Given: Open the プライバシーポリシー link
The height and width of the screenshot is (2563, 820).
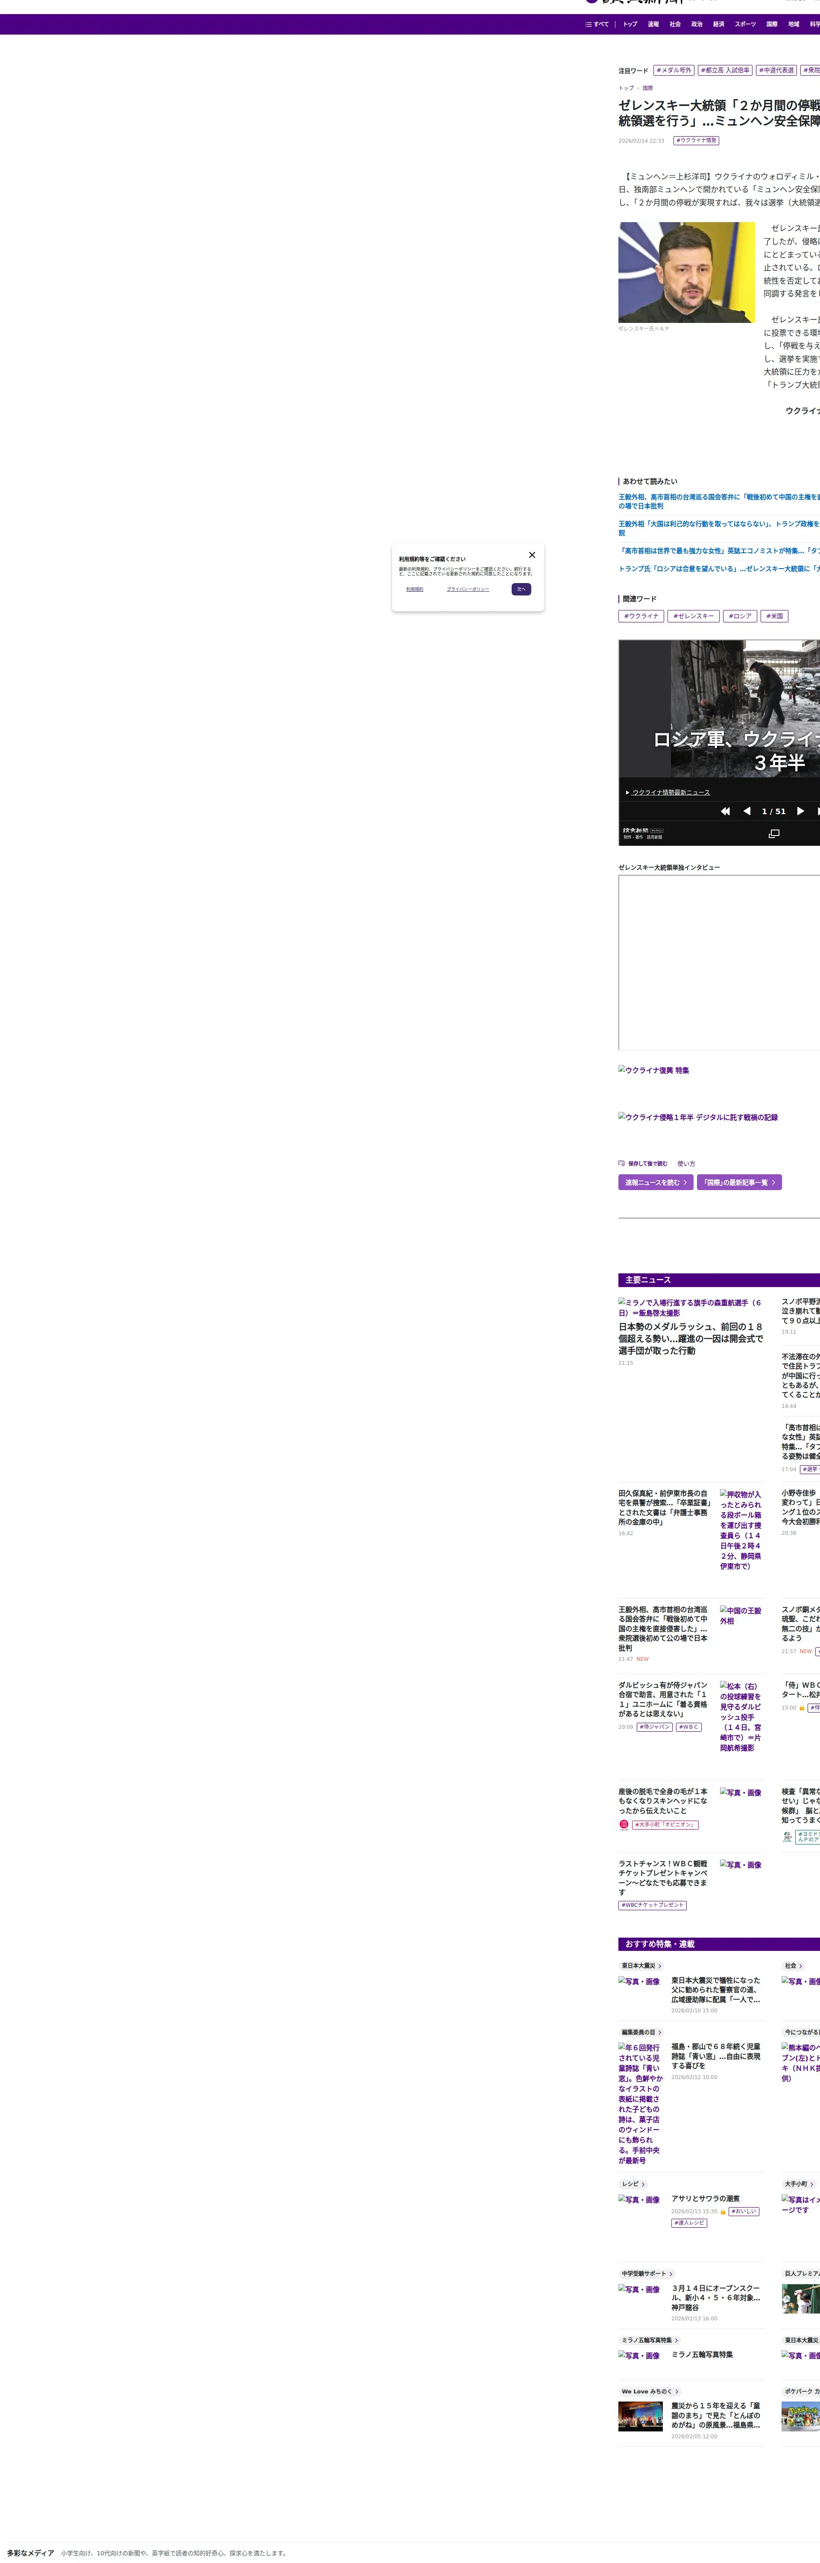Looking at the screenshot, I should [x=468, y=589].
